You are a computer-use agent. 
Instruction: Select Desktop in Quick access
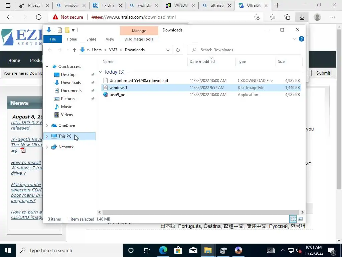pyautogui.click(x=68, y=75)
